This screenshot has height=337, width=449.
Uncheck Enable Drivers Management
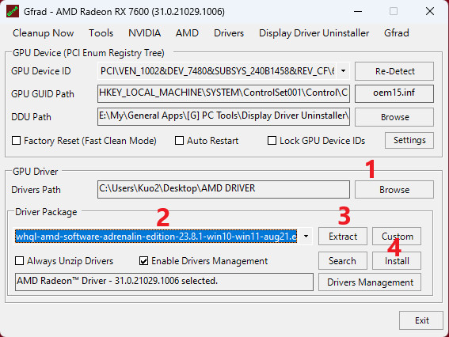pyautogui.click(x=144, y=260)
